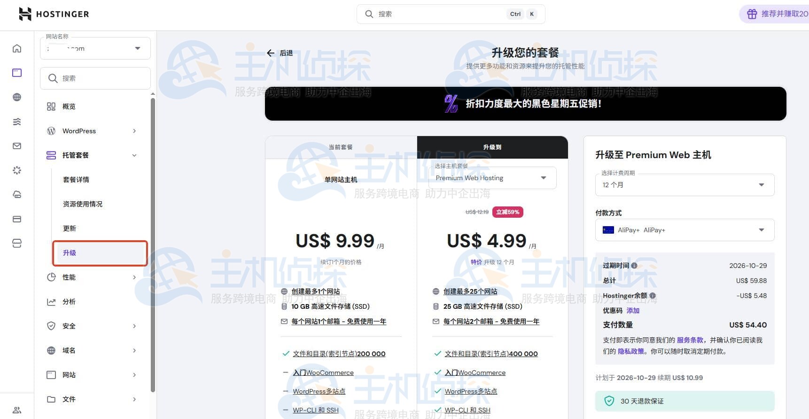Click the gift icon for referral
Screen dimensions: 809x419
tap(752, 14)
